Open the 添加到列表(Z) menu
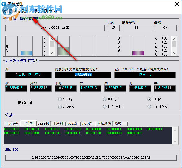This screenshot has width=182, height=168. [x=45, y=11]
